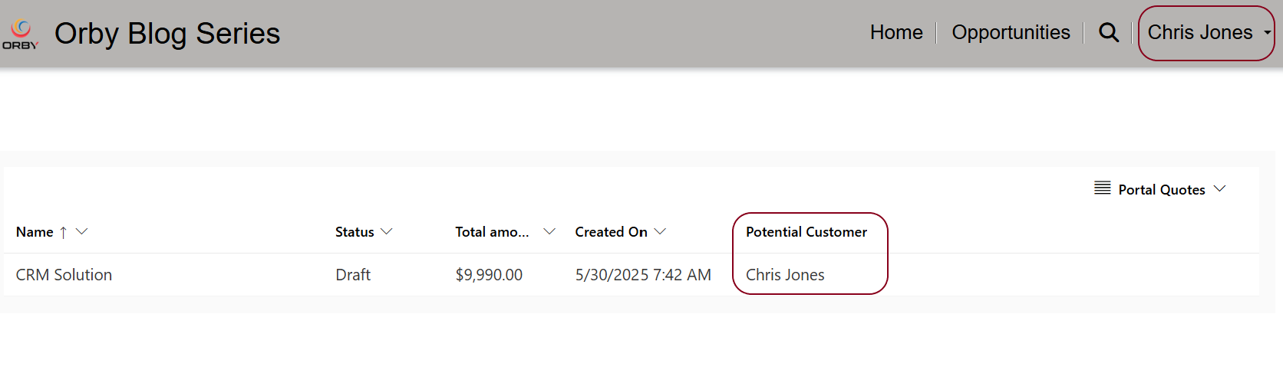This screenshot has height=373, width=1283.
Task: Click the Potential Customer column header
Action: (806, 232)
